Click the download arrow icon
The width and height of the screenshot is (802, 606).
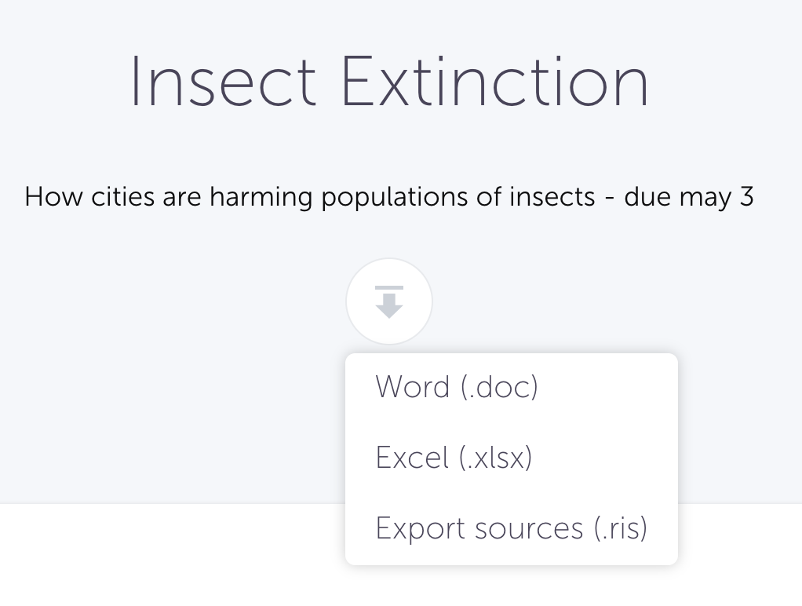click(x=389, y=302)
